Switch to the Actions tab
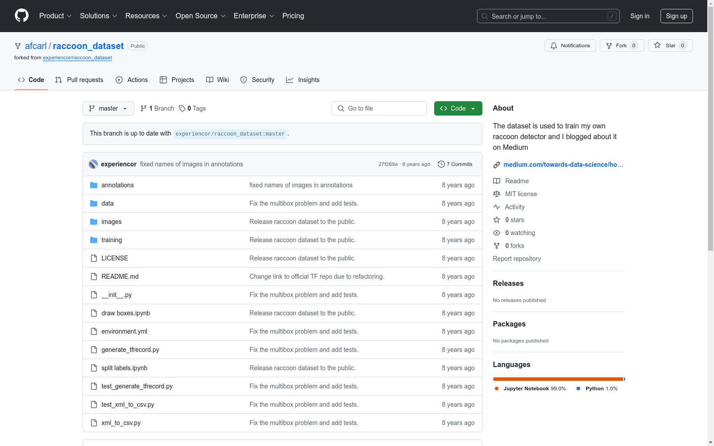714x446 pixels. coord(132,80)
